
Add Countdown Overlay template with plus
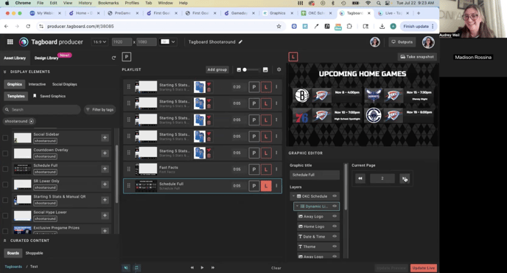(105, 153)
